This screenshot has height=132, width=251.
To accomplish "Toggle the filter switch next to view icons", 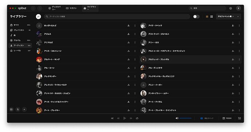I will (196, 16).
